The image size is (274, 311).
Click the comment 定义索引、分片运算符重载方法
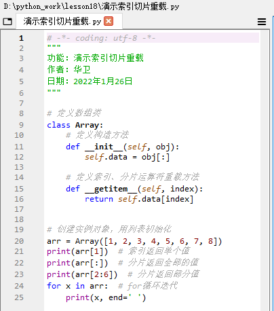click(x=133, y=177)
